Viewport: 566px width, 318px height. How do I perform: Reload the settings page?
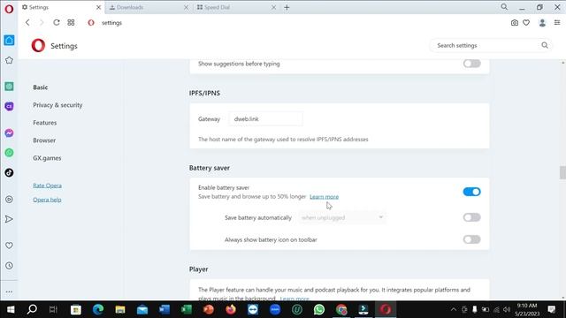pyautogui.click(x=57, y=22)
